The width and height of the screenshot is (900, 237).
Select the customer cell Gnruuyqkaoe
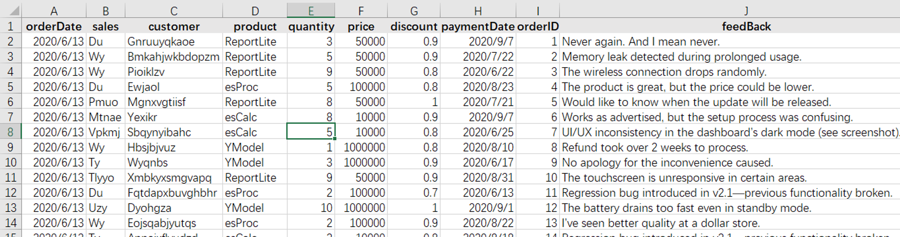pos(161,42)
